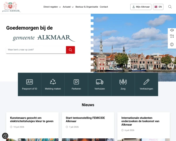This screenshot has width=176, height=141.
Task: Select the Nieuws heading
Action: tap(88, 105)
